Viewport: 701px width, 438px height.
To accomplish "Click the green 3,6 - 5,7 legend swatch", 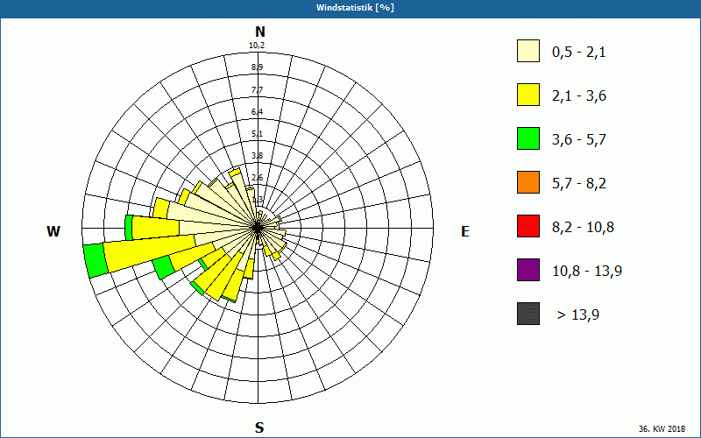I will (528, 138).
